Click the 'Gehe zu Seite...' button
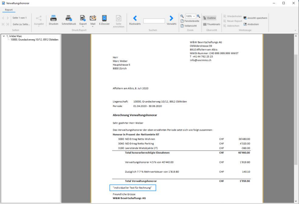The width and height of the screenshot is (299, 204). (x=21, y=24)
